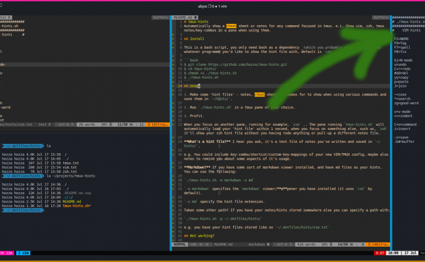Click the 'VIM hints' title in right pane
Viewport: 425px width, 262px height.
pyautogui.click(x=411, y=30)
